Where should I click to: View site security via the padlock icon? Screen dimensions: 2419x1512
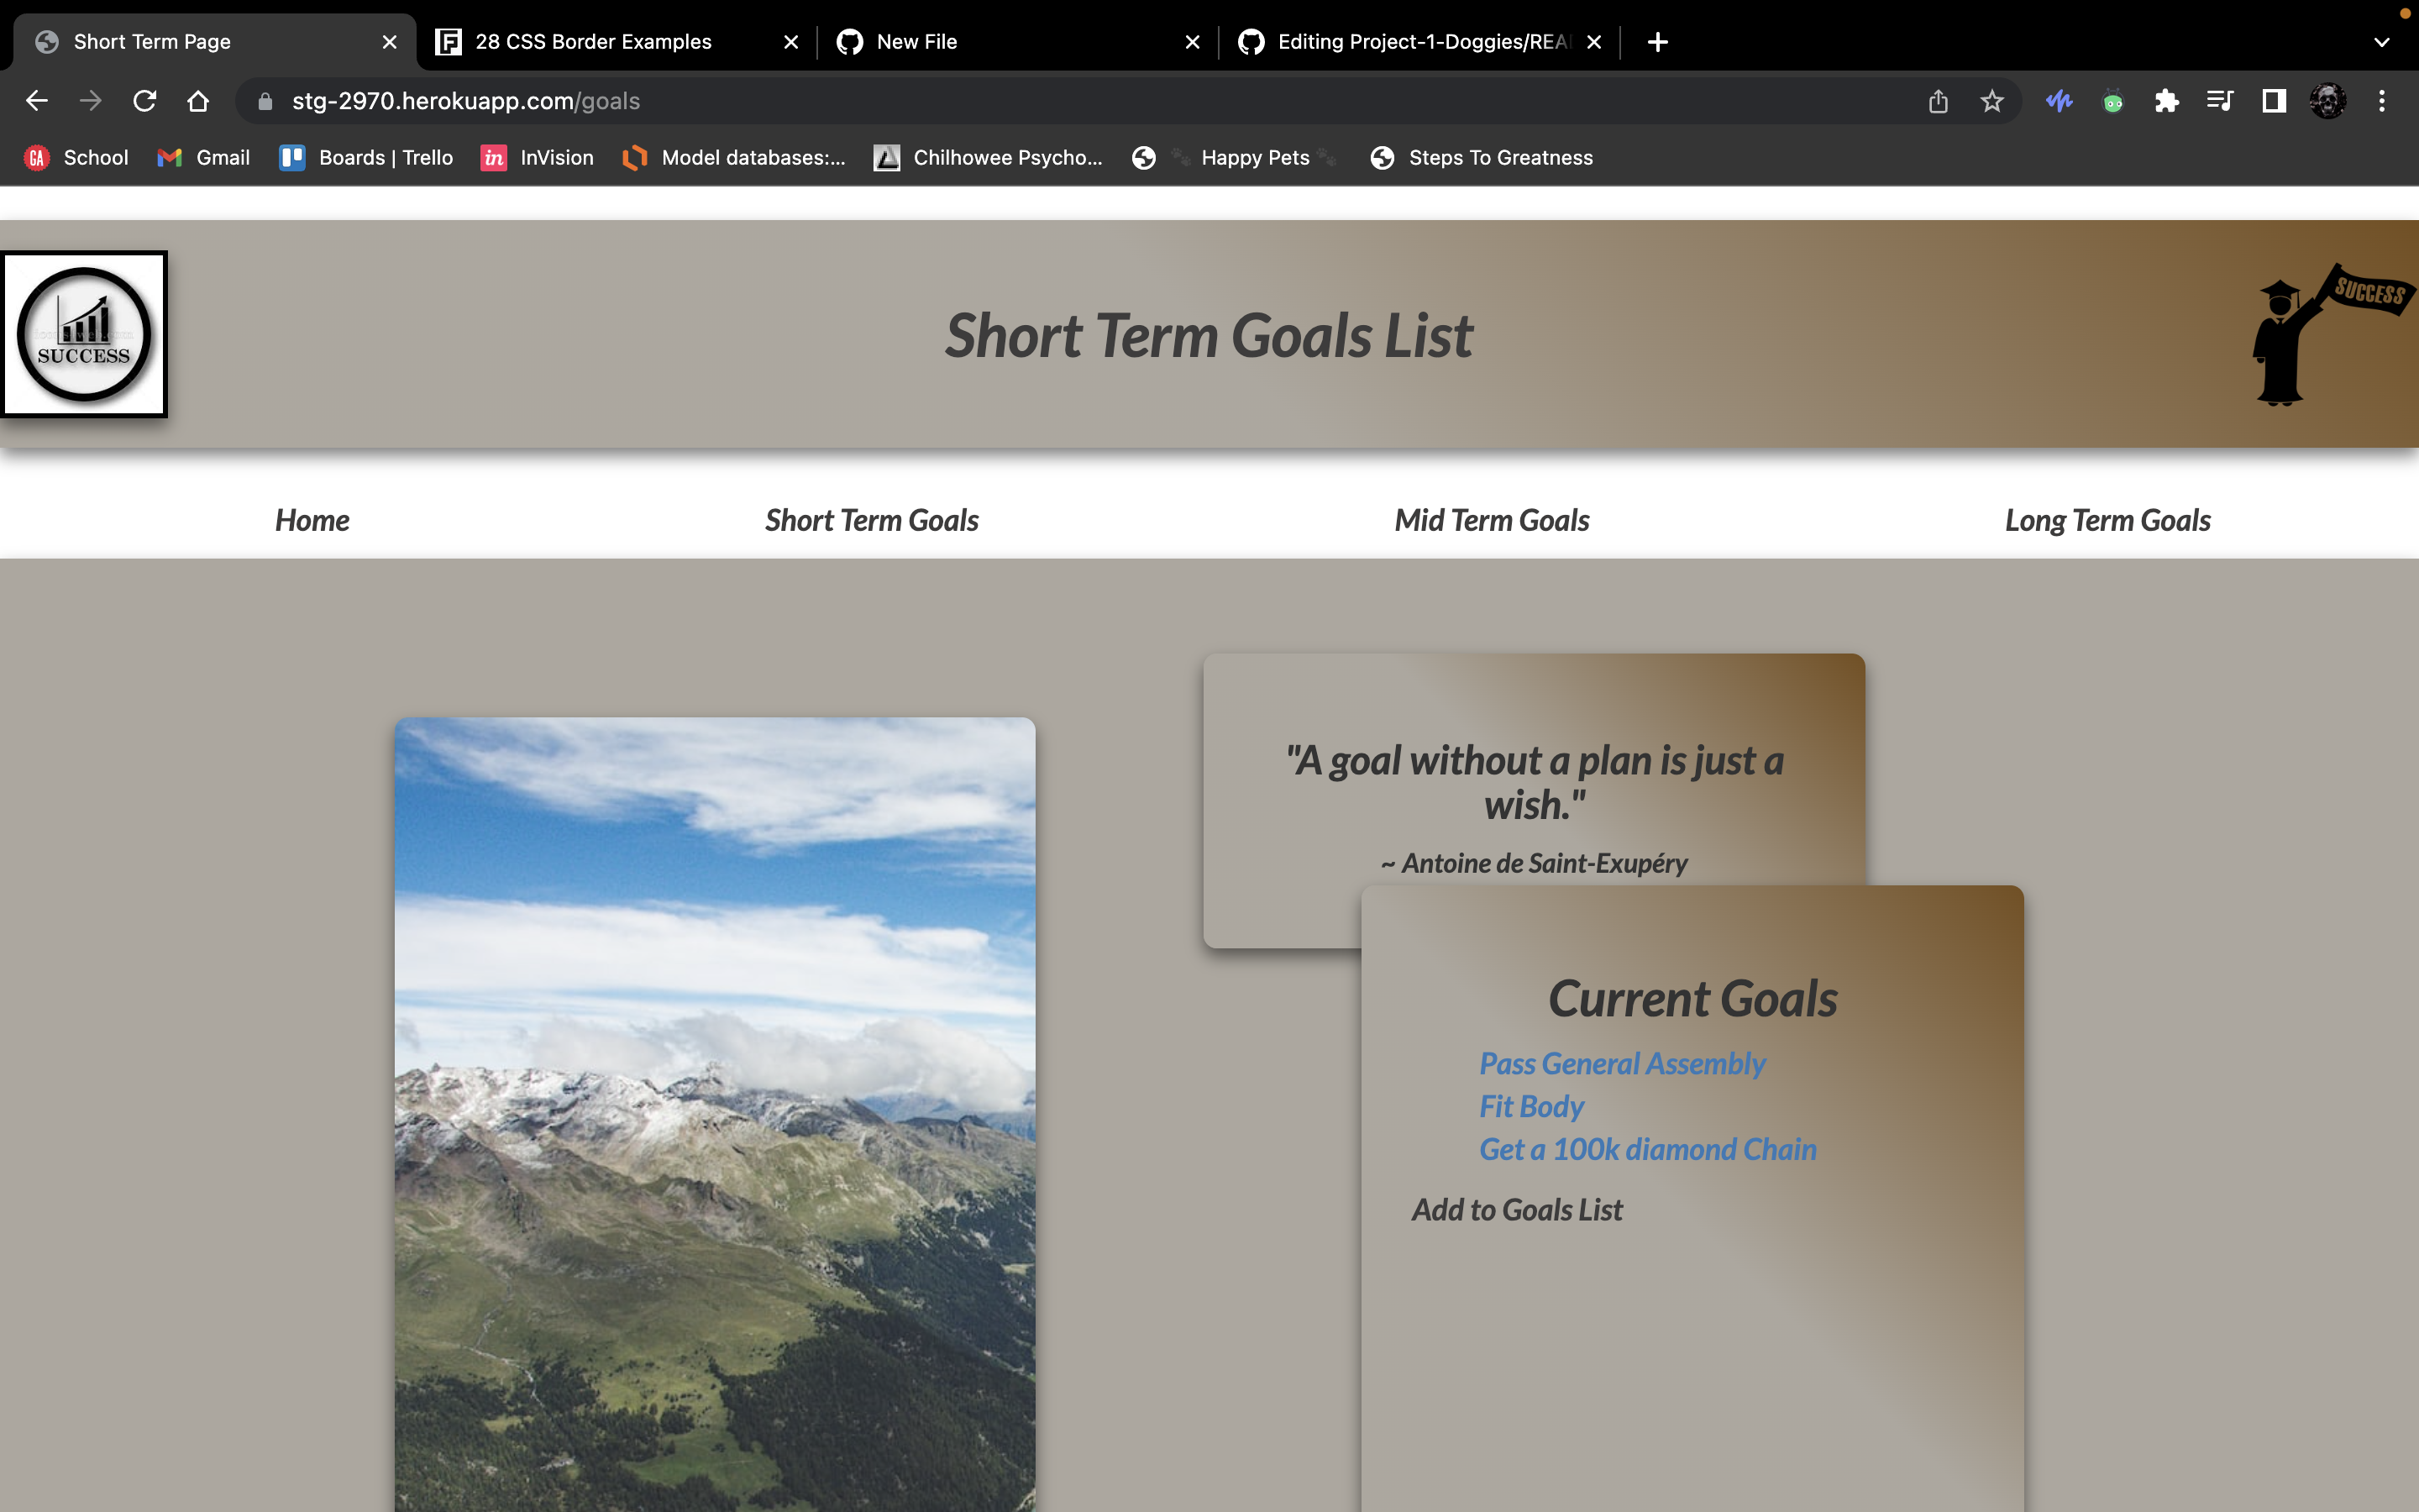tap(264, 100)
